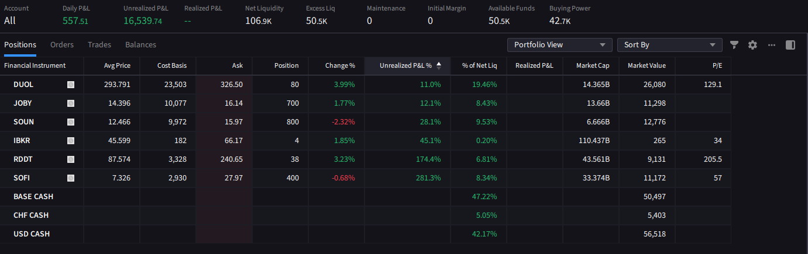808x254 pixels.
Task: Select the DUOL position row
Action: [x=366, y=85]
